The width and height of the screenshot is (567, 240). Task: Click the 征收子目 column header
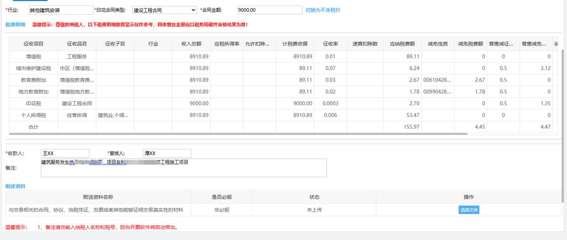pos(115,44)
